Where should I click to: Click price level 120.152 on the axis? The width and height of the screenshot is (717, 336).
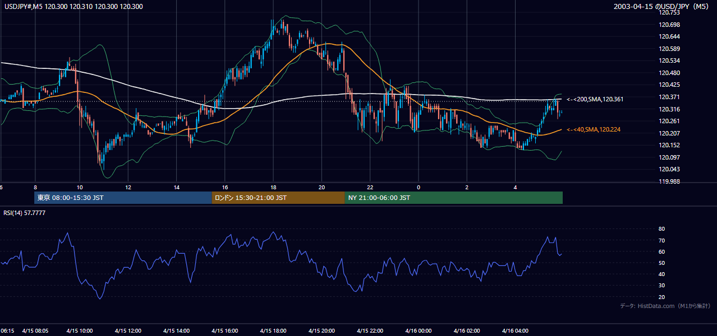[x=670, y=145]
